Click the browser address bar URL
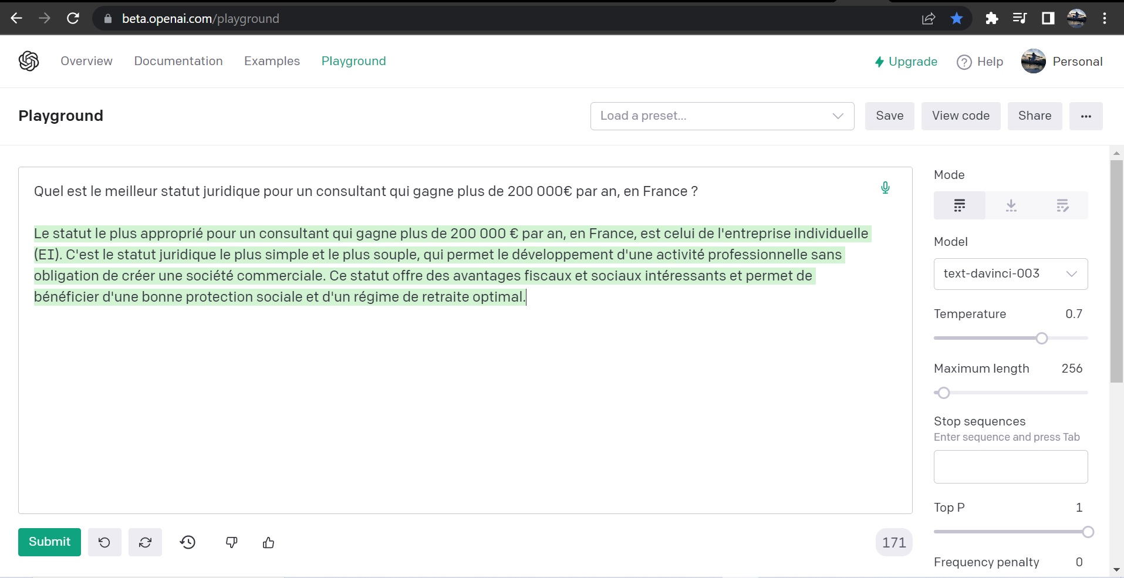Image resolution: width=1124 pixels, height=578 pixels. coord(200,19)
